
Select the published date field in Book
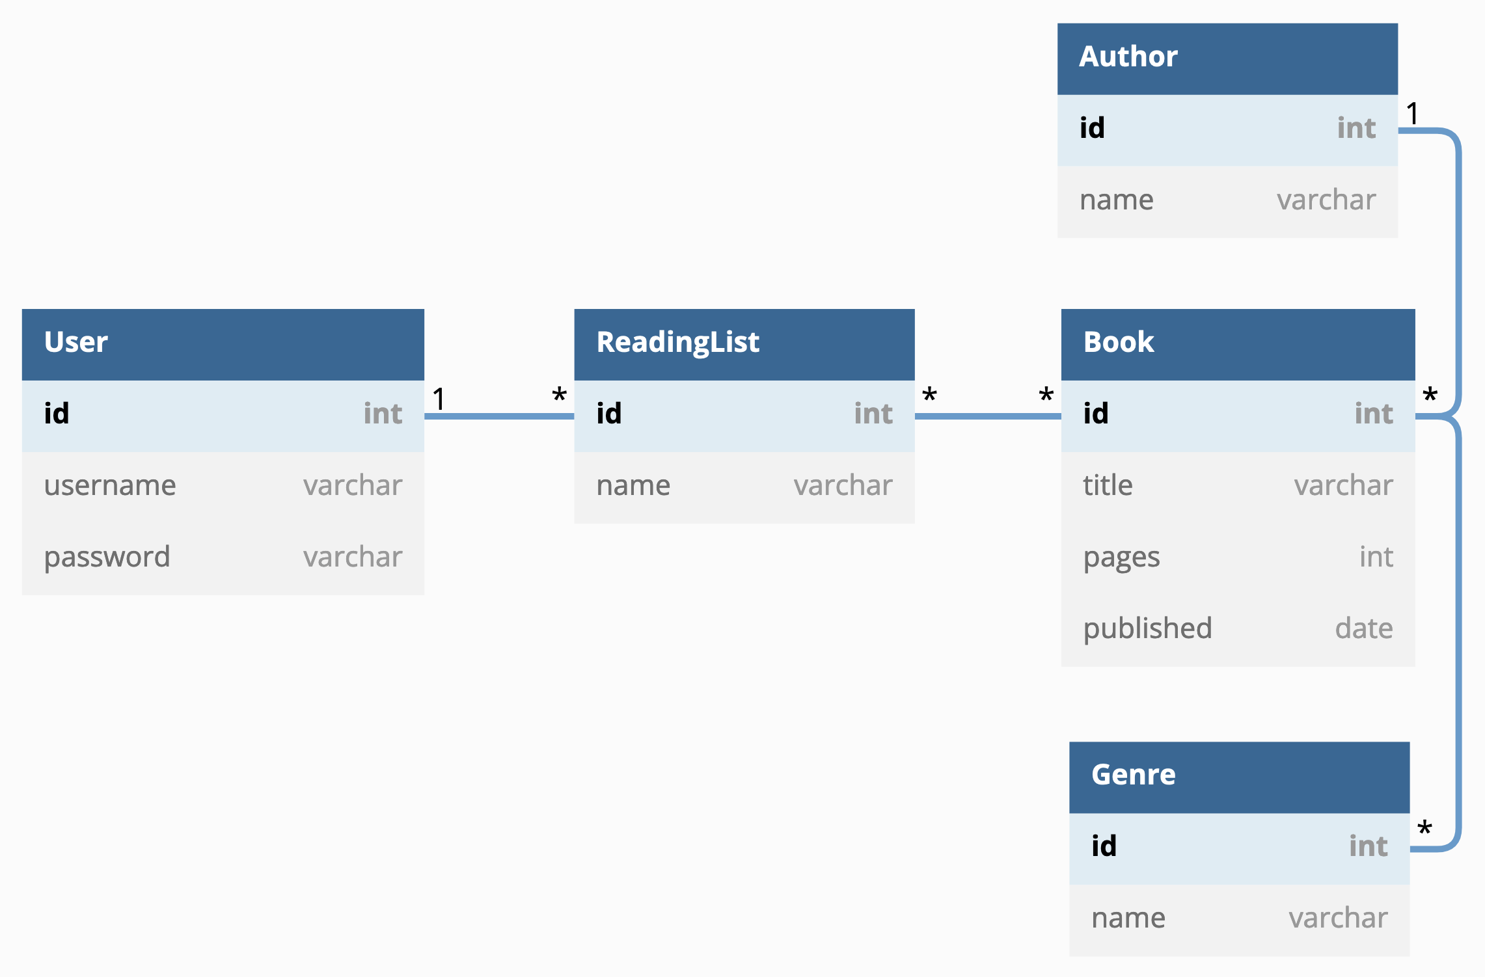pyautogui.click(x=1237, y=629)
